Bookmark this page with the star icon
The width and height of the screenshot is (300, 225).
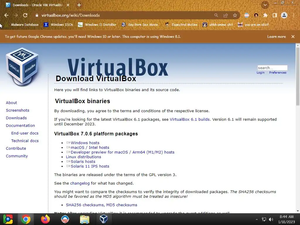pyautogui.click(x=235, y=15)
